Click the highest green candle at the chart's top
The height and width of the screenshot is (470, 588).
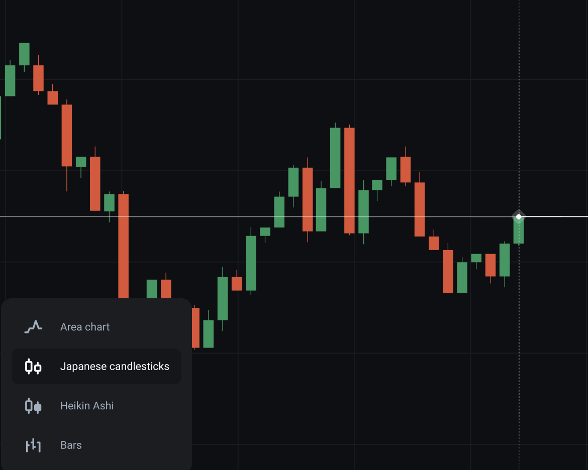tap(24, 54)
